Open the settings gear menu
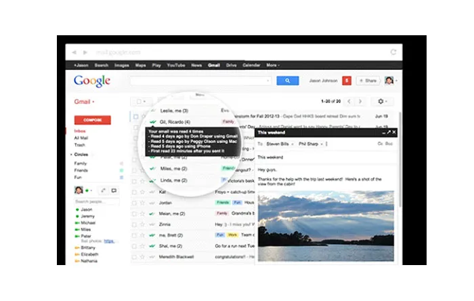Image resolution: width=474 pixels, height=301 pixels. pyautogui.click(x=381, y=101)
